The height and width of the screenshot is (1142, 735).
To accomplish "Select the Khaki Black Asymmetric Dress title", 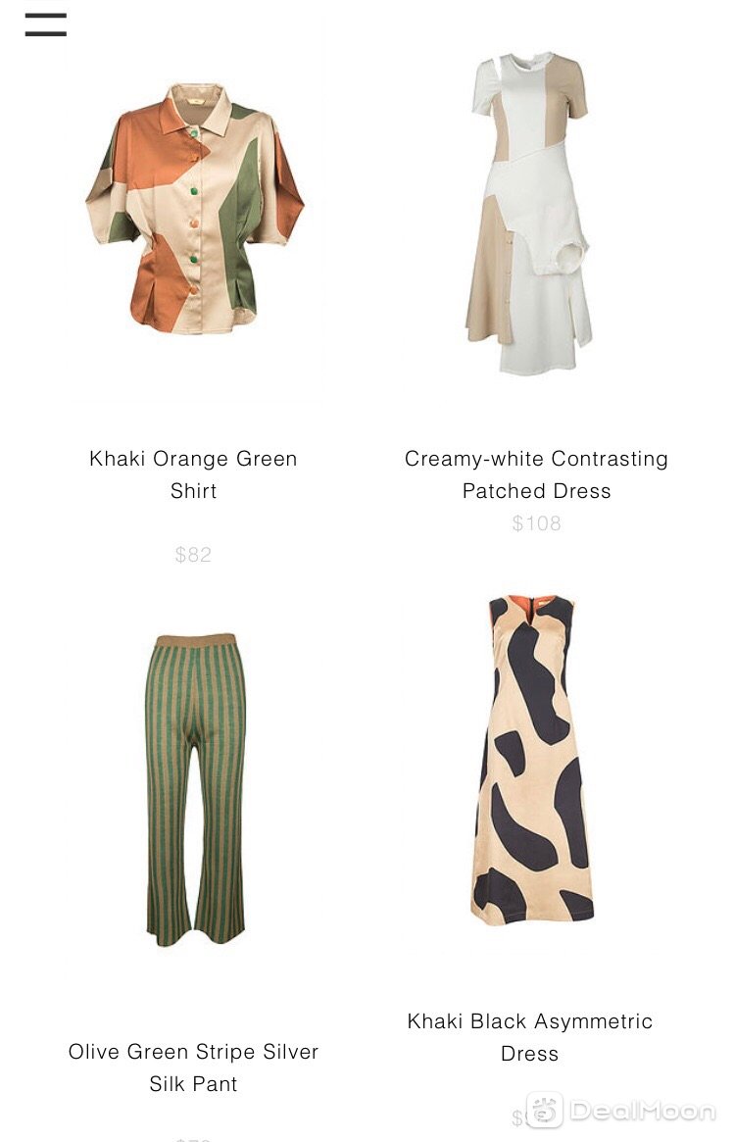I will [x=529, y=1037].
